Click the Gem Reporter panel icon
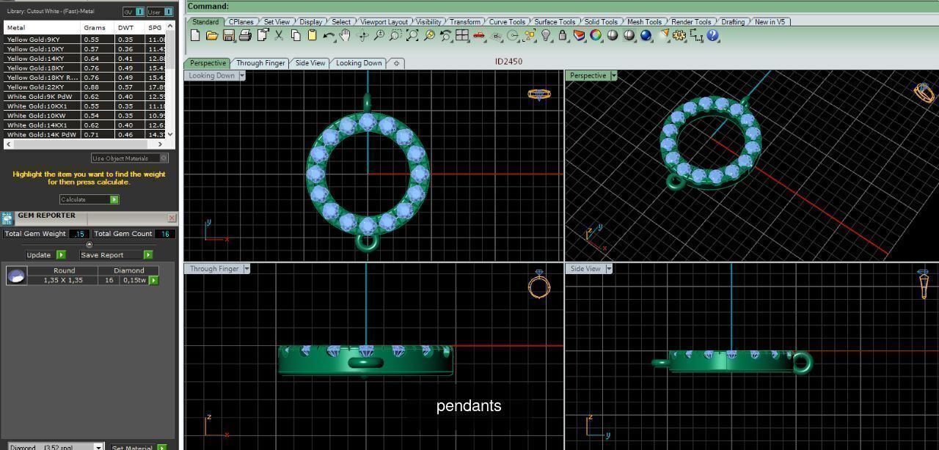This screenshot has height=450, width=939. 7,218
